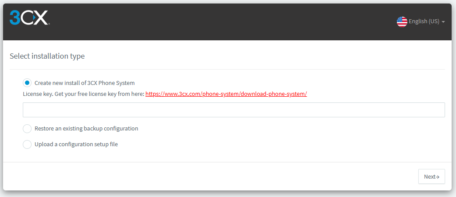Open the 3cx.com download-phone-system link
Image resolution: width=456 pixels, height=197 pixels.
tap(226, 94)
